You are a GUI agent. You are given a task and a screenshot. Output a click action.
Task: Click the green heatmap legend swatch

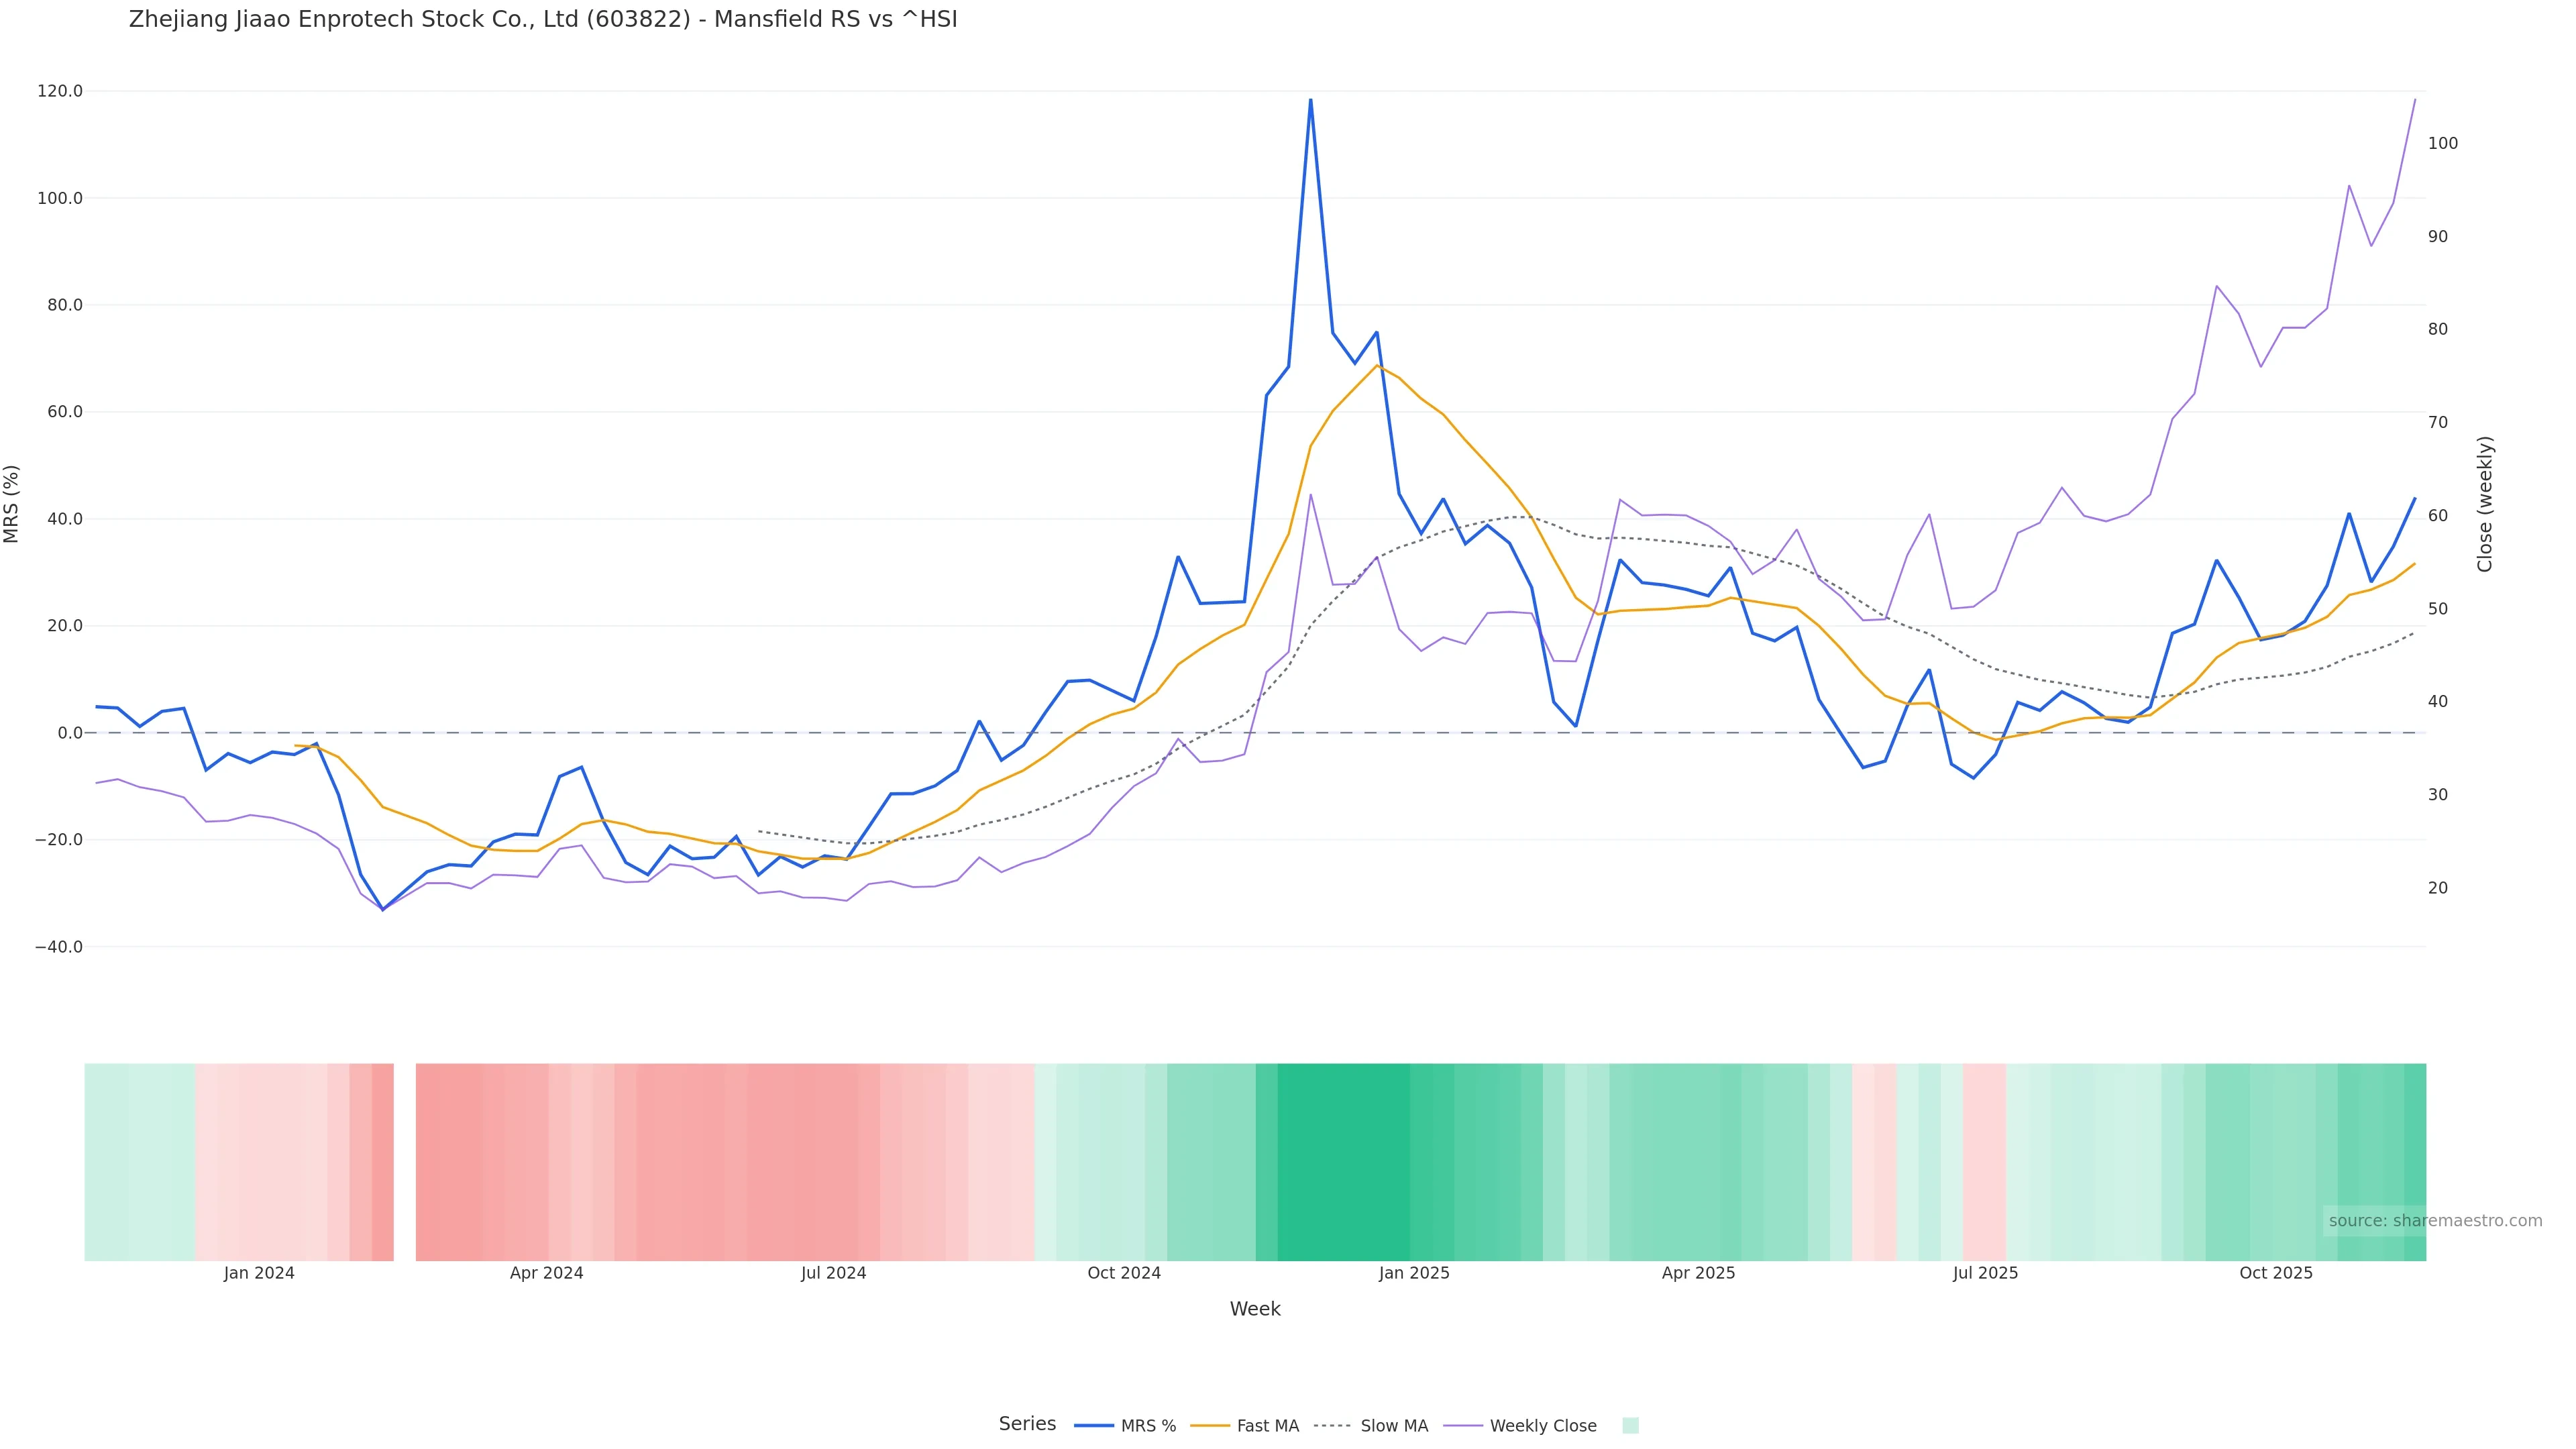click(x=1630, y=1426)
